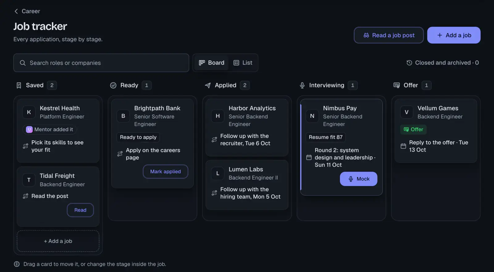Read the Tidal Freight post
The image size is (494, 272).
click(x=80, y=210)
